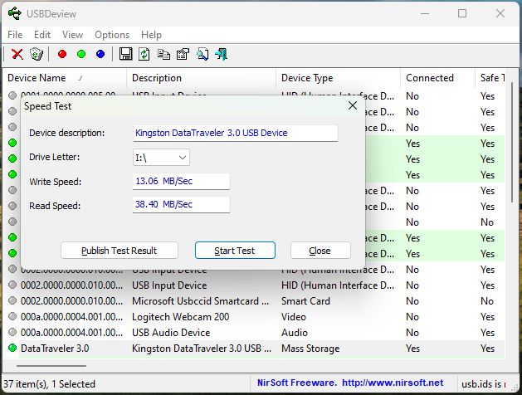Sort by Description column header
This screenshot has height=395, width=522.
tap(201, 78)
